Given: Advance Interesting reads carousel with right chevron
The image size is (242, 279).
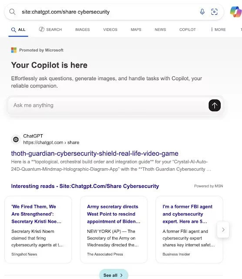Looking at the screenshot, I should [223, 230].
